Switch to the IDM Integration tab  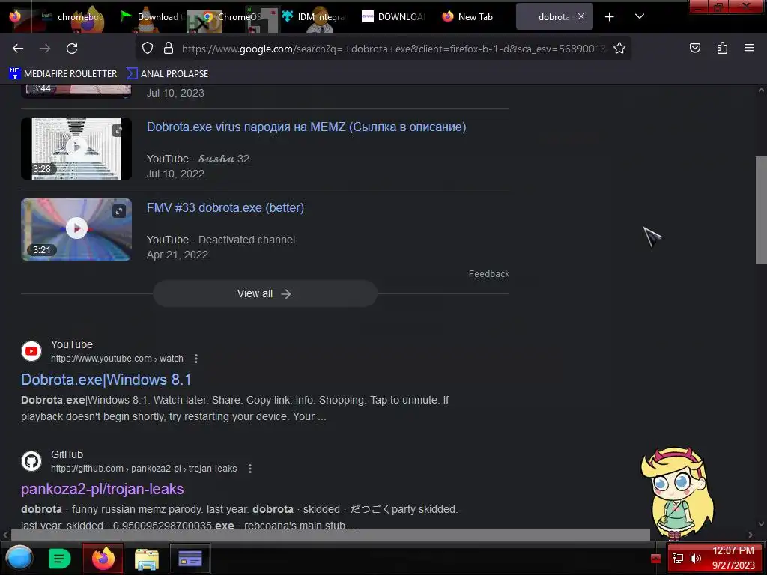313,17
